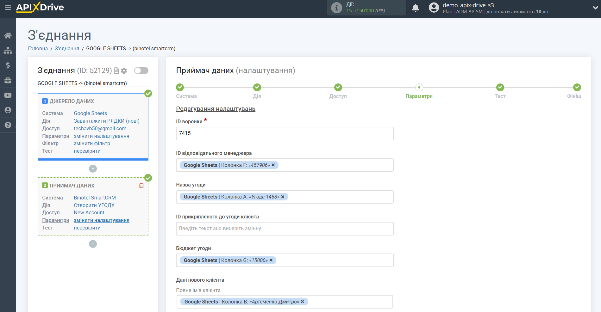
Task: Expand the account dropdown chevron
Action: (x=595, y=8)
